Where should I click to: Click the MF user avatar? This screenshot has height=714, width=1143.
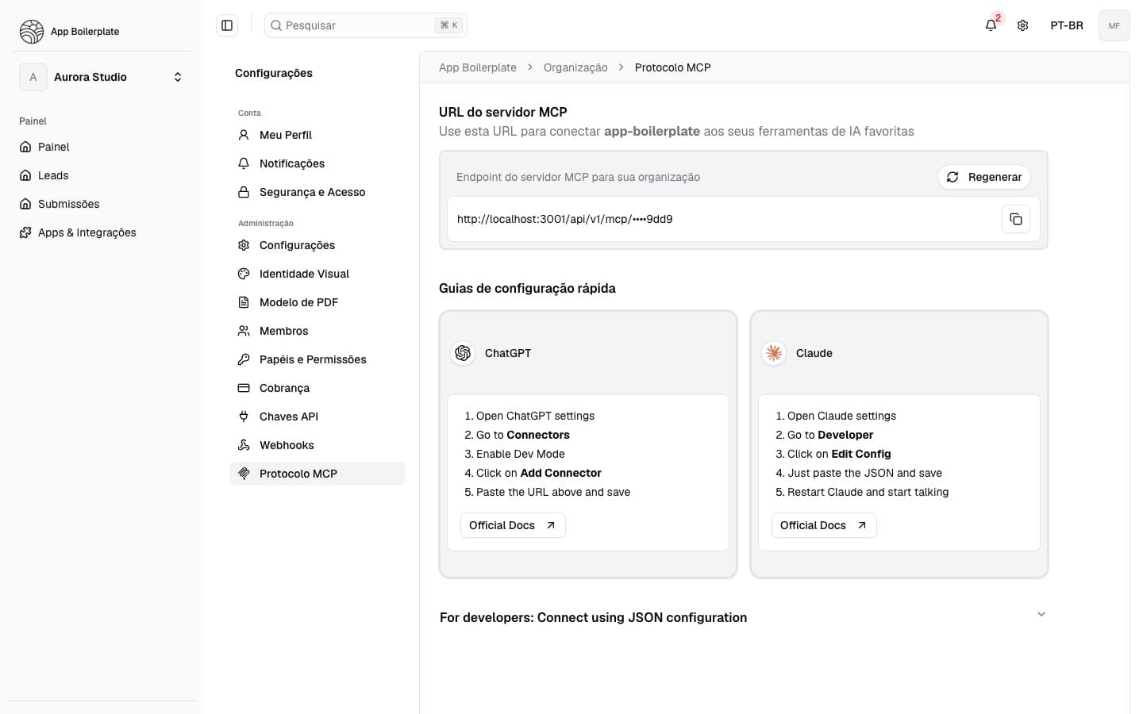(1114, 25)
